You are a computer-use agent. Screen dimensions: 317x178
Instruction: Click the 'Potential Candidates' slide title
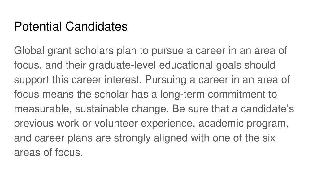(x=71, y=27)
